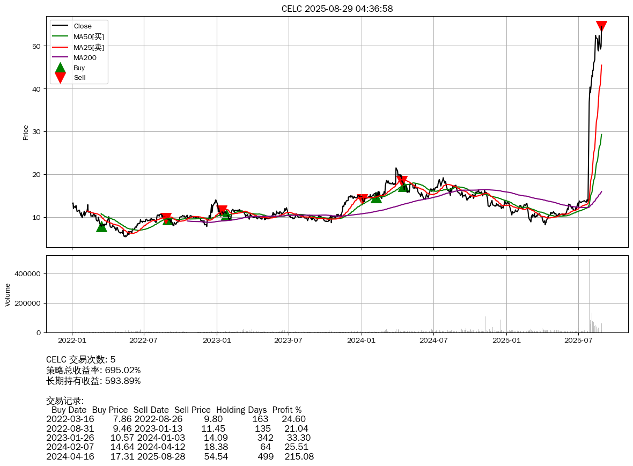Click the 策略总收益率 695.02% text
The image size is (633, 466).
point(93,370)
